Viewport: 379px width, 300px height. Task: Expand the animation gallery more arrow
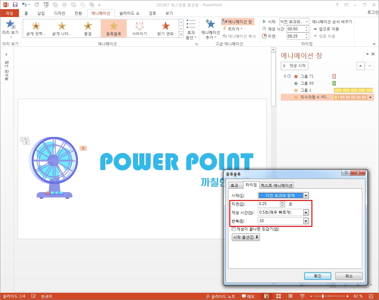(181, 35)
